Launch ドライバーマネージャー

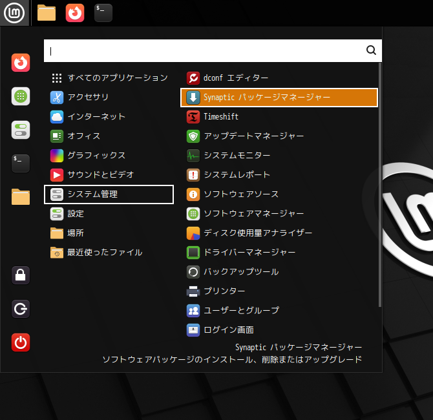pyautogui.click(x=279, y=253)
